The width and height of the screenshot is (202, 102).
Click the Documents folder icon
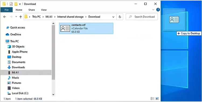[x=9, y=62]
